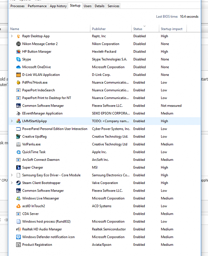
Task: Click publisher text TODO: <Company nam...
Action: tap(110, 121)
